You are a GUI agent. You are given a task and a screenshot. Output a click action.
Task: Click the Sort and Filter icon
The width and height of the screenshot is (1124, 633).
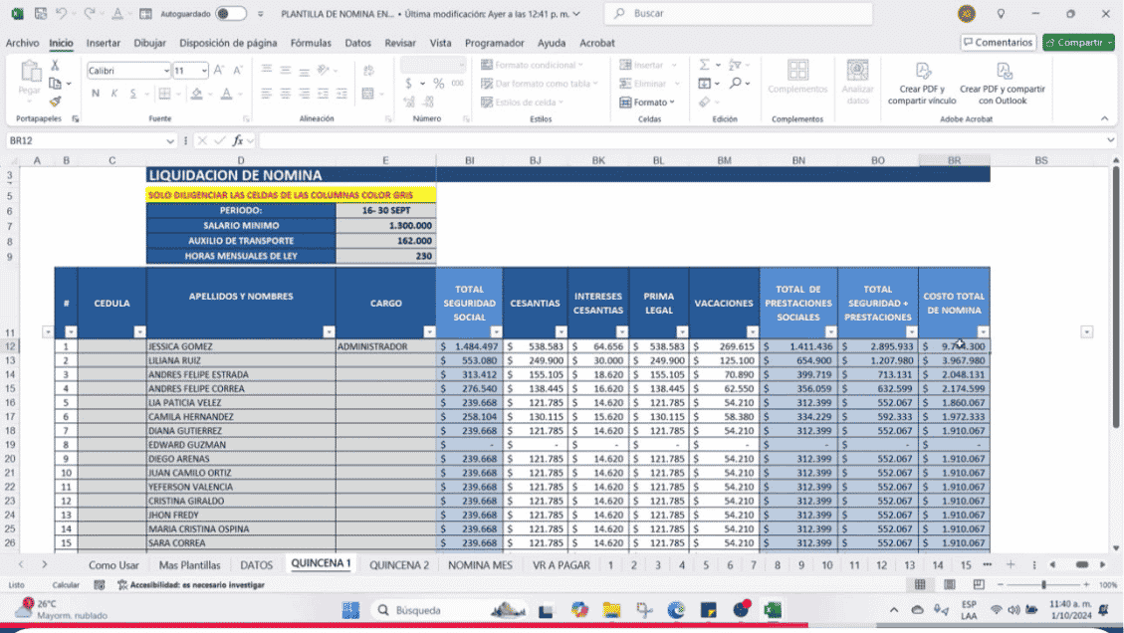click(x=735, y=66)
